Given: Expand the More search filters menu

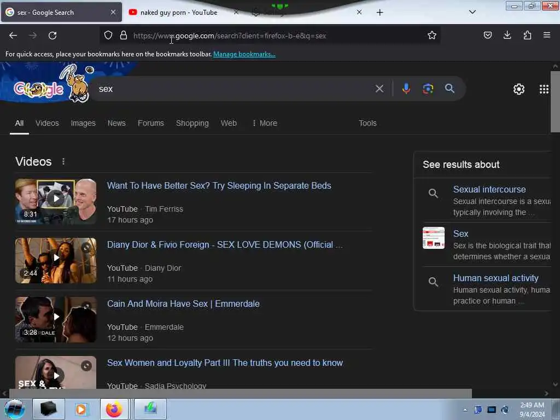Looking at the screenshot, I should coord(265,123).
